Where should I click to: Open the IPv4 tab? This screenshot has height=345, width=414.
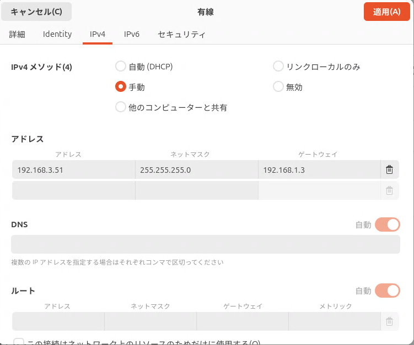pyautogui.click(x=98, y=34)
